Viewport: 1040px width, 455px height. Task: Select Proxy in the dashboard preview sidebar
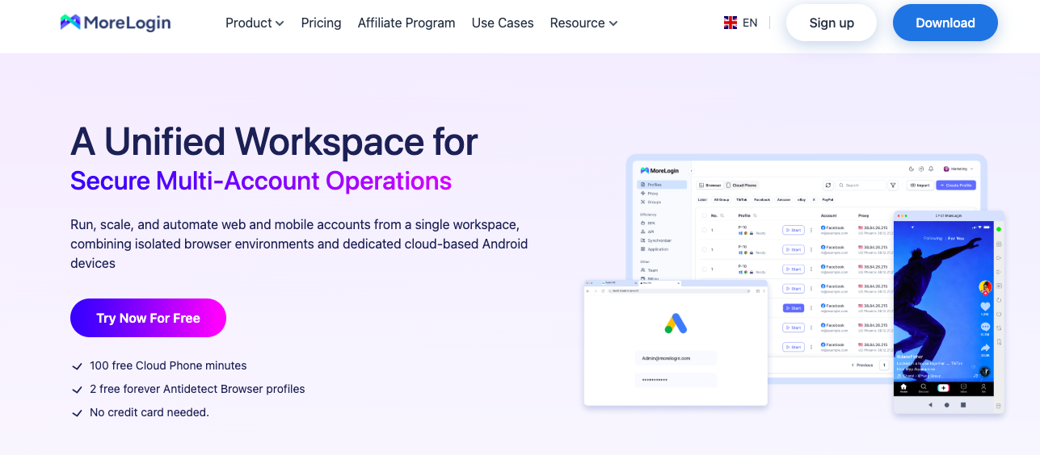(x=653, y=194)
